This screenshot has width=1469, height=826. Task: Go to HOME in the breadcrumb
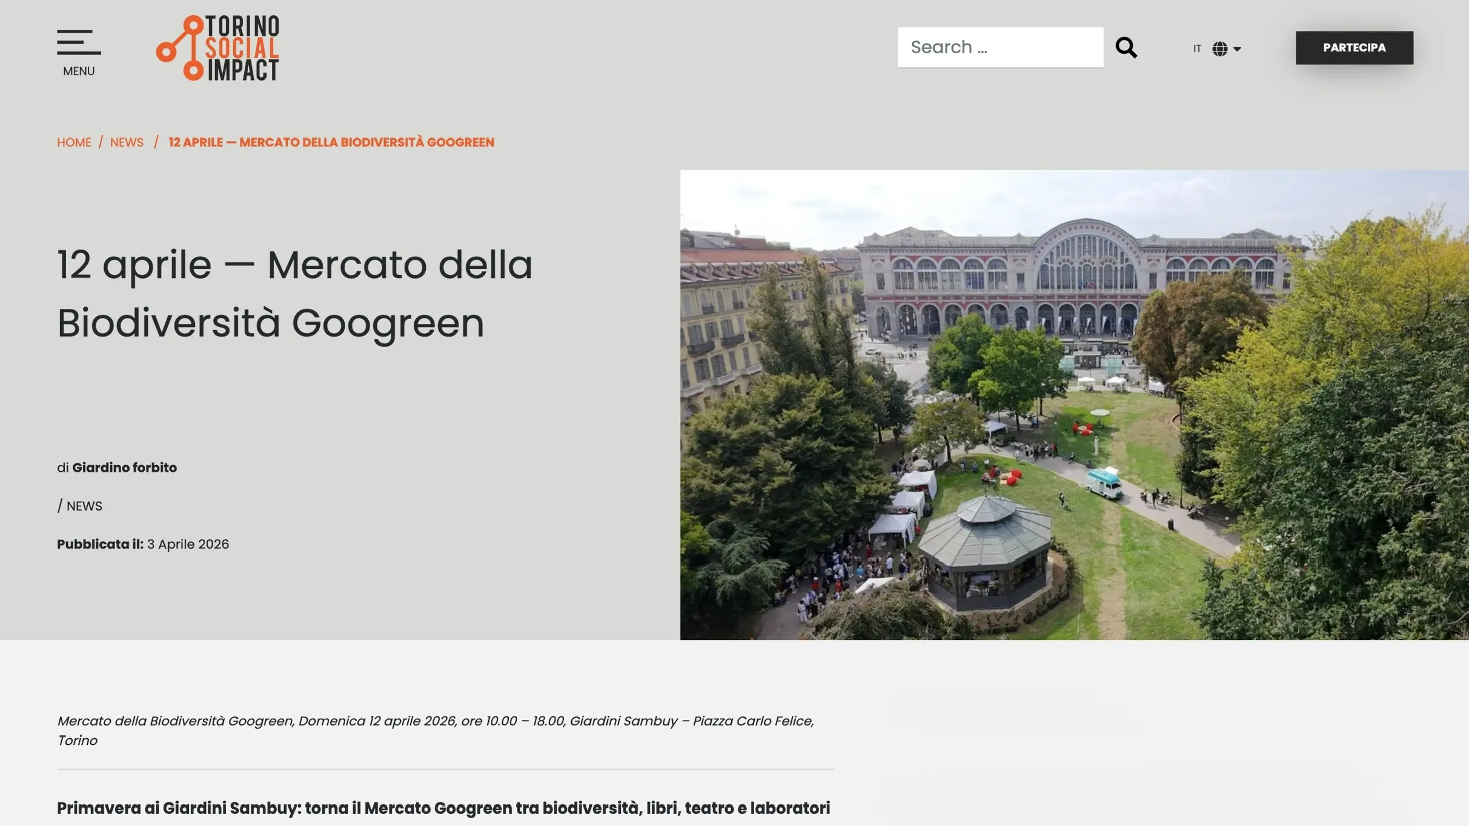coord(74,142)
